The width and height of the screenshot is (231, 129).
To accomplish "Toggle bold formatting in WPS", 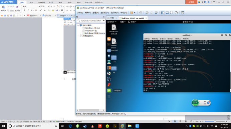I will [x=24, y=10].
